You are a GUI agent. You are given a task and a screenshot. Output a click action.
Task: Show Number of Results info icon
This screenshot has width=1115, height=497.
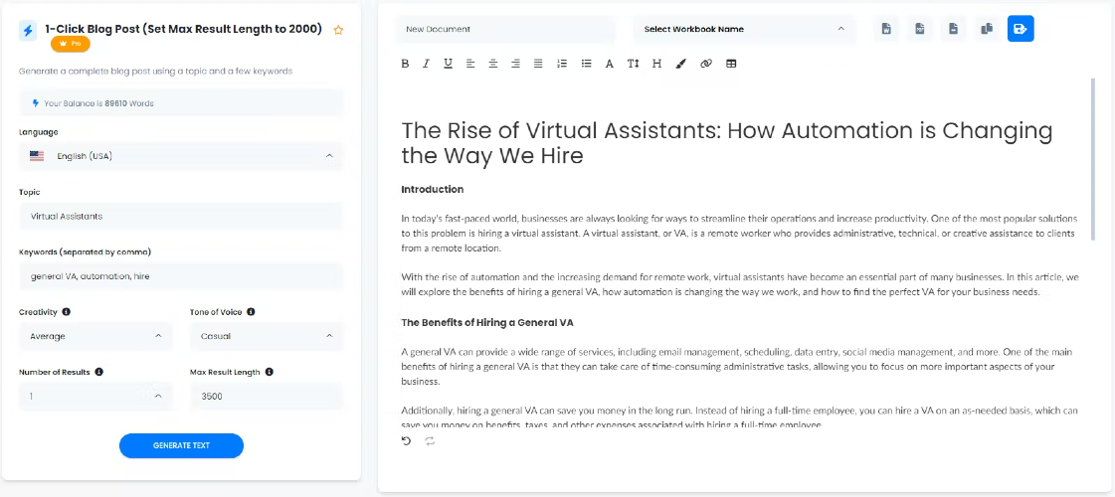click(98, 371)
